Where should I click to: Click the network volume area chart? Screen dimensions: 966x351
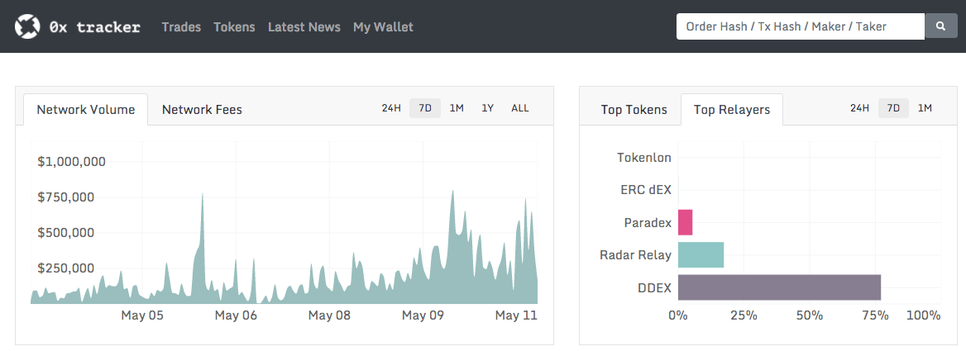pos(284,246)
